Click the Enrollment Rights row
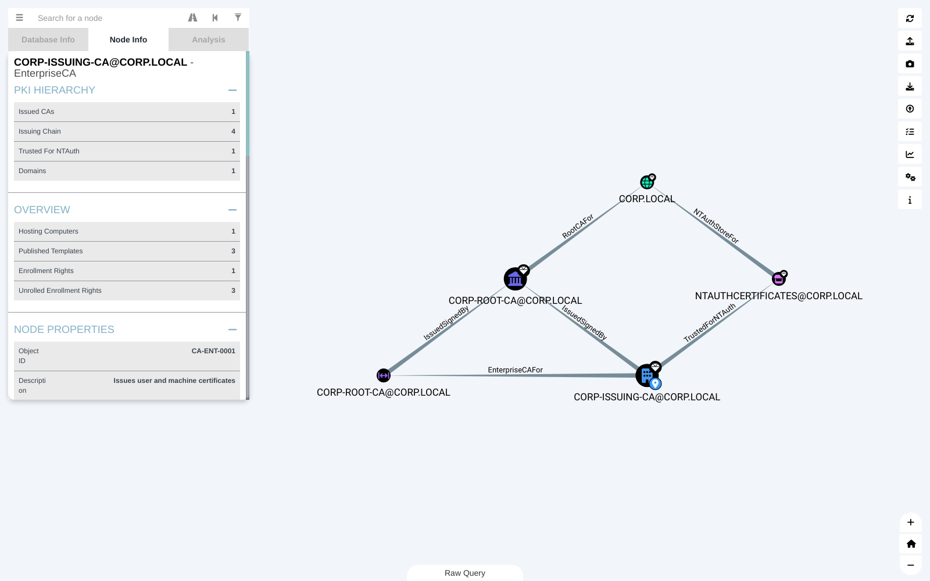 pos(127,271)
